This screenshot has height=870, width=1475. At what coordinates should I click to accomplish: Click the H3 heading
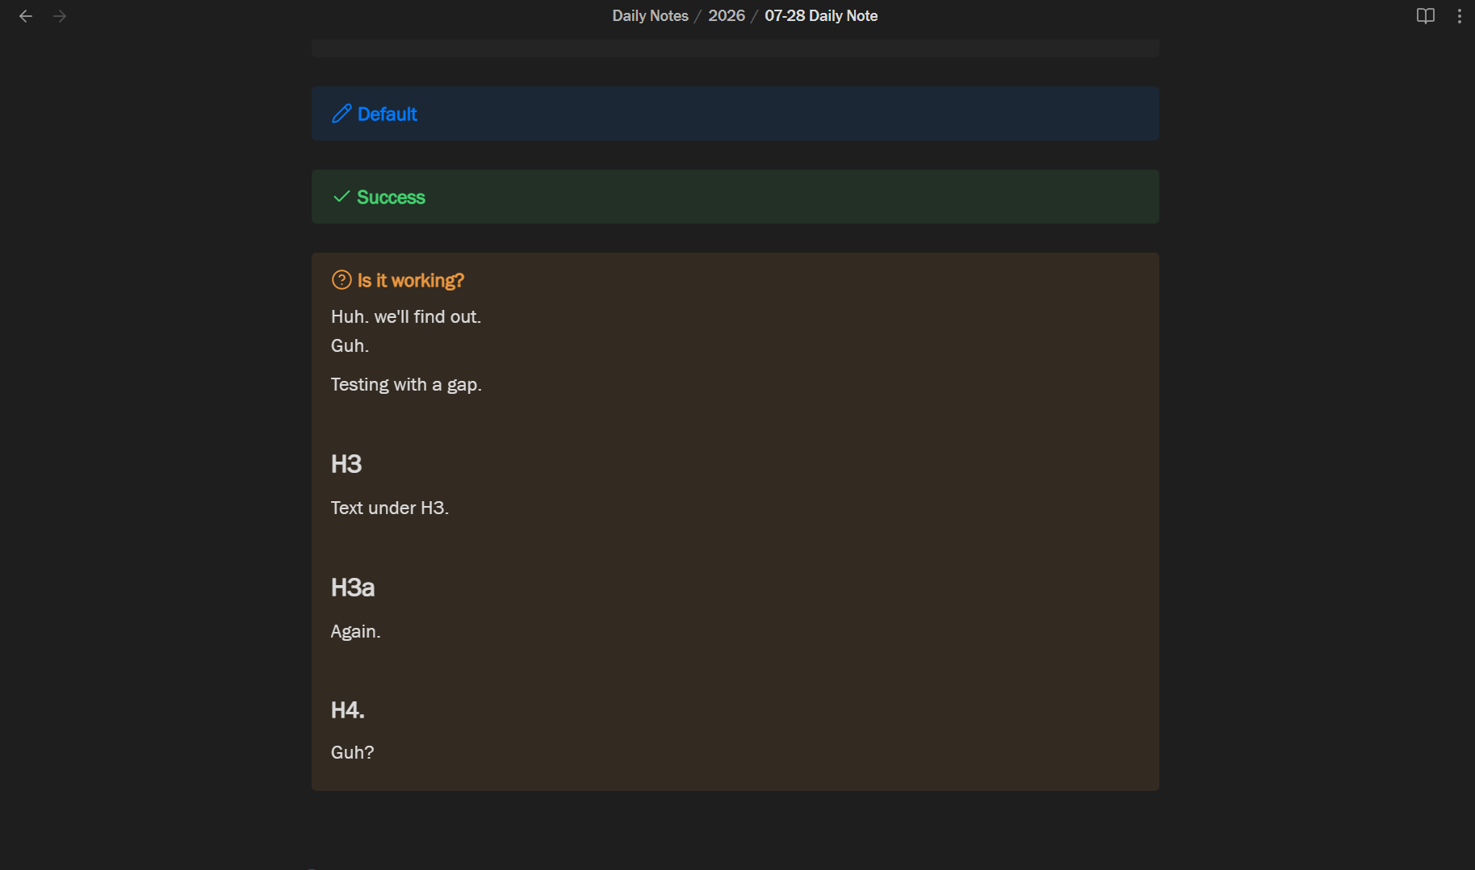346,464
